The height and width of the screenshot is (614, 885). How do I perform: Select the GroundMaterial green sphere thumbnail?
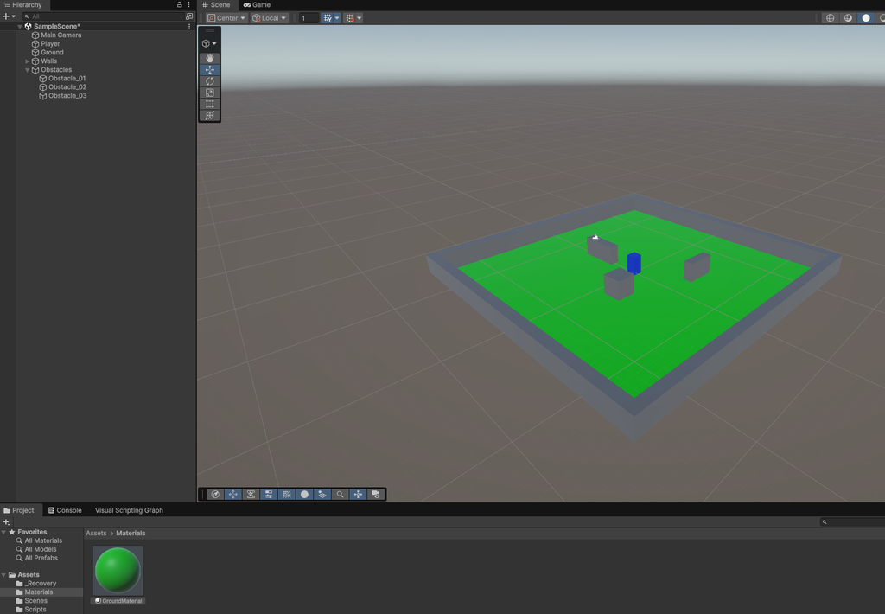(118, 571)
